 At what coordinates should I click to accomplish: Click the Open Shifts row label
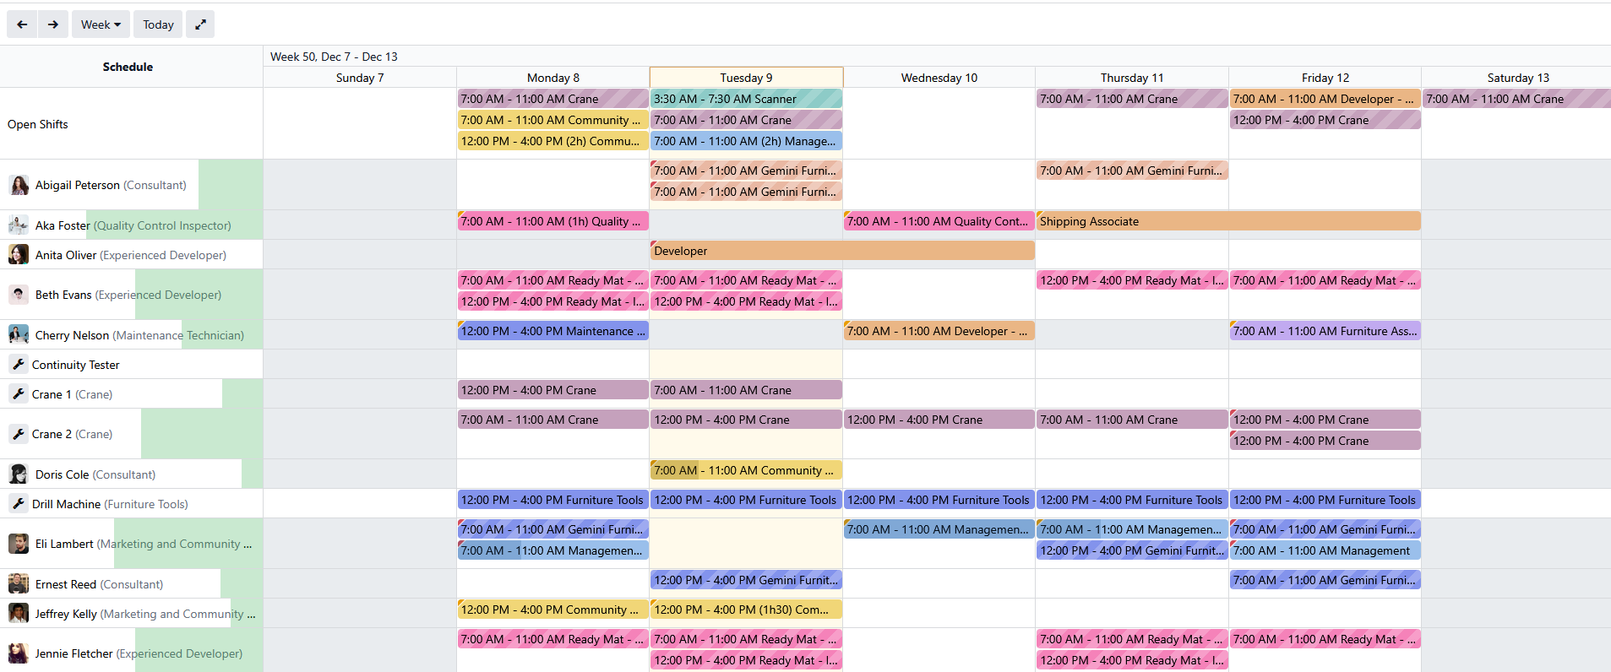(x=38, y=124)
